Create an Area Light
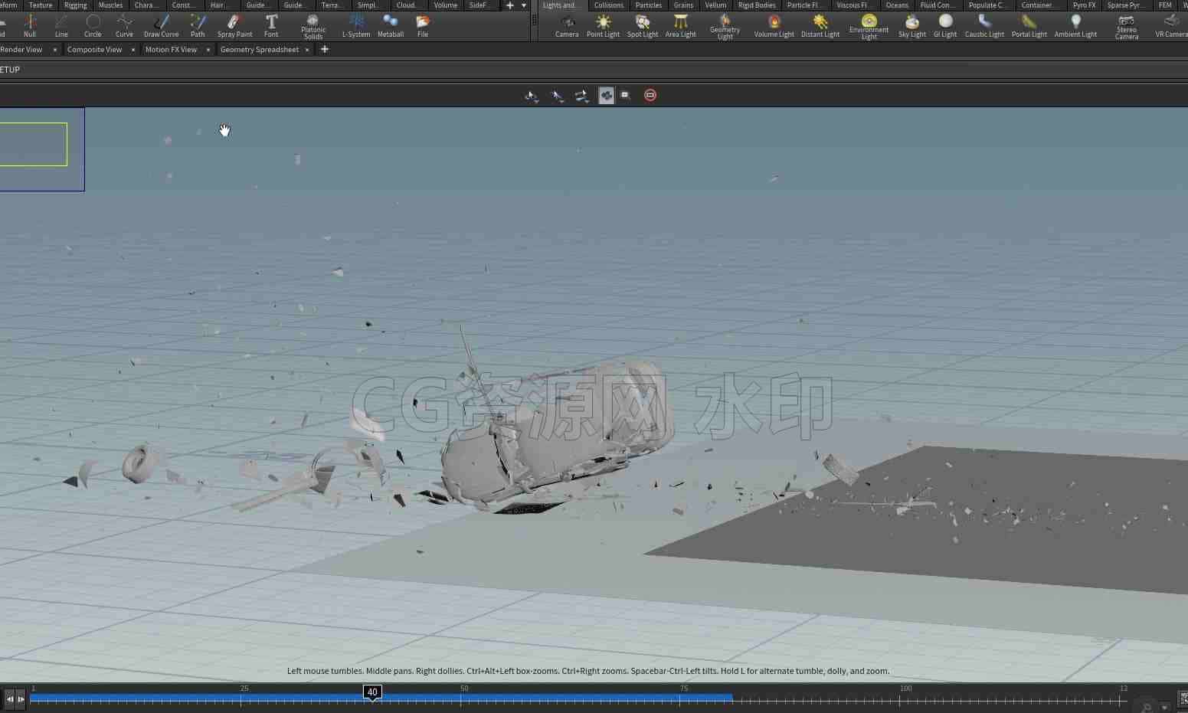The image size is (1188, 713). tap(680, 26)
